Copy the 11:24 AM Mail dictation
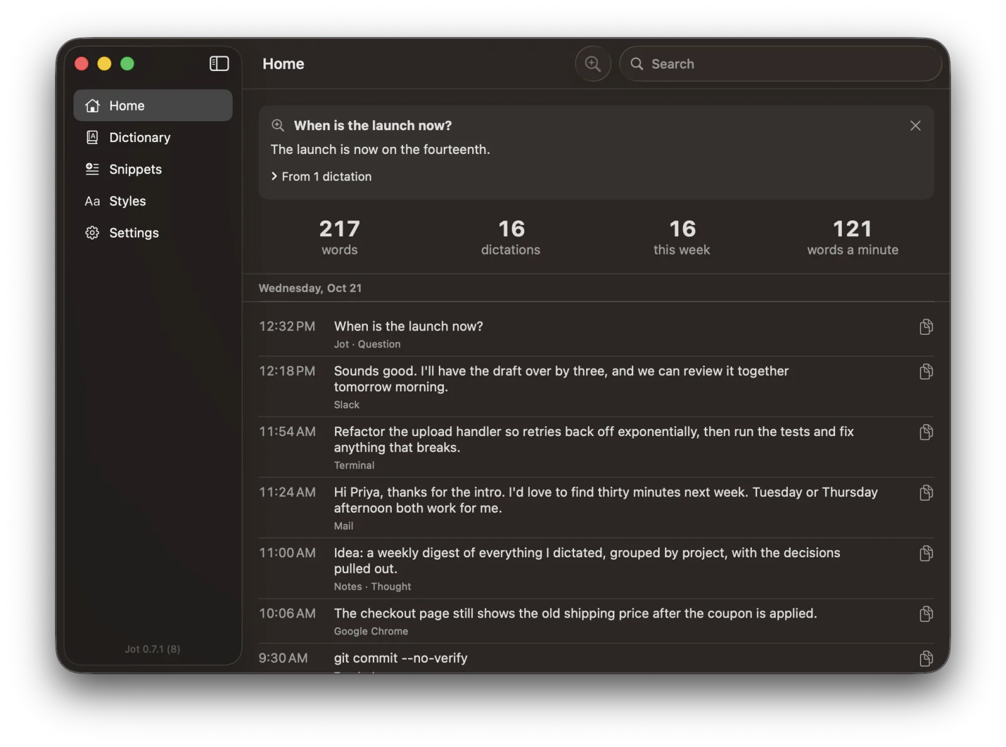Image resolution: width=1006 pixels, height=747 pixels. (926, 493)
